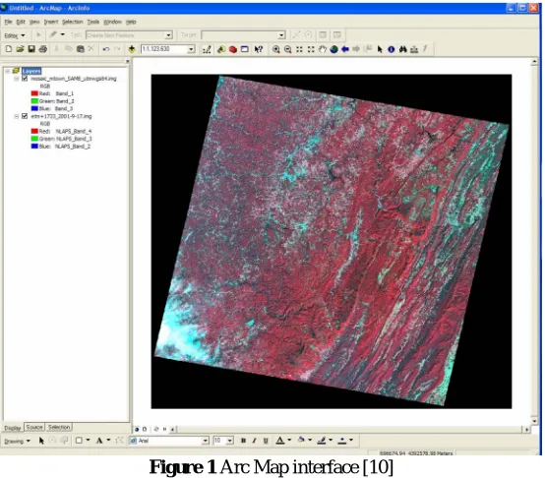Click the Select Elements arrow in Drawing toolbar
This screenshot has height=478, width=545.
(x=41, y=441)
